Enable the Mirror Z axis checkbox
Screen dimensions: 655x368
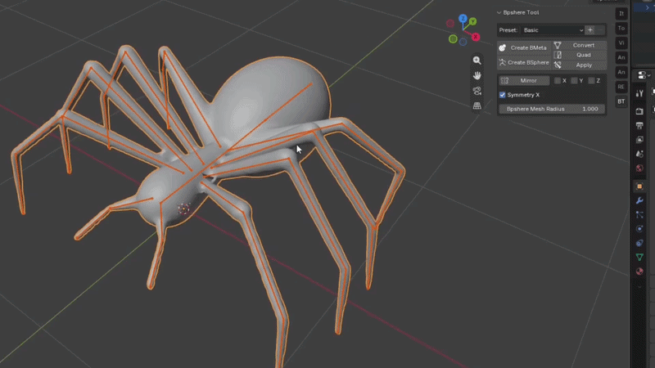tap(591, 80)
